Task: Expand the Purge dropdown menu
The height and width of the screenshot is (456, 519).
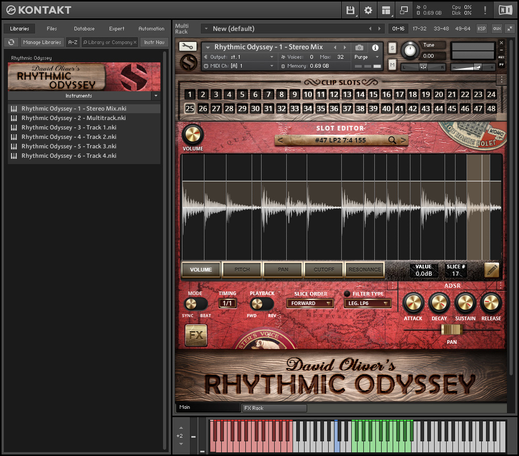Action: click(367, 57)
